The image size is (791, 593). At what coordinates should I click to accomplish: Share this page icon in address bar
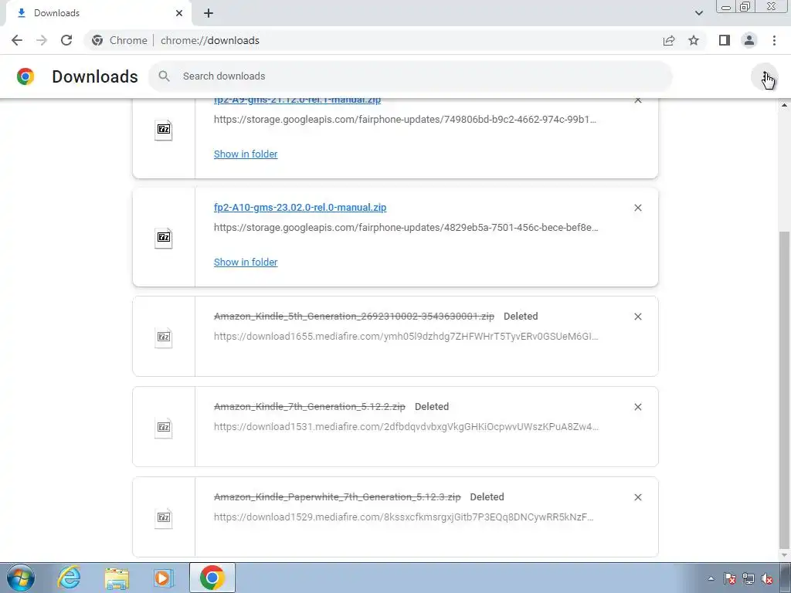tap(669, 40)
